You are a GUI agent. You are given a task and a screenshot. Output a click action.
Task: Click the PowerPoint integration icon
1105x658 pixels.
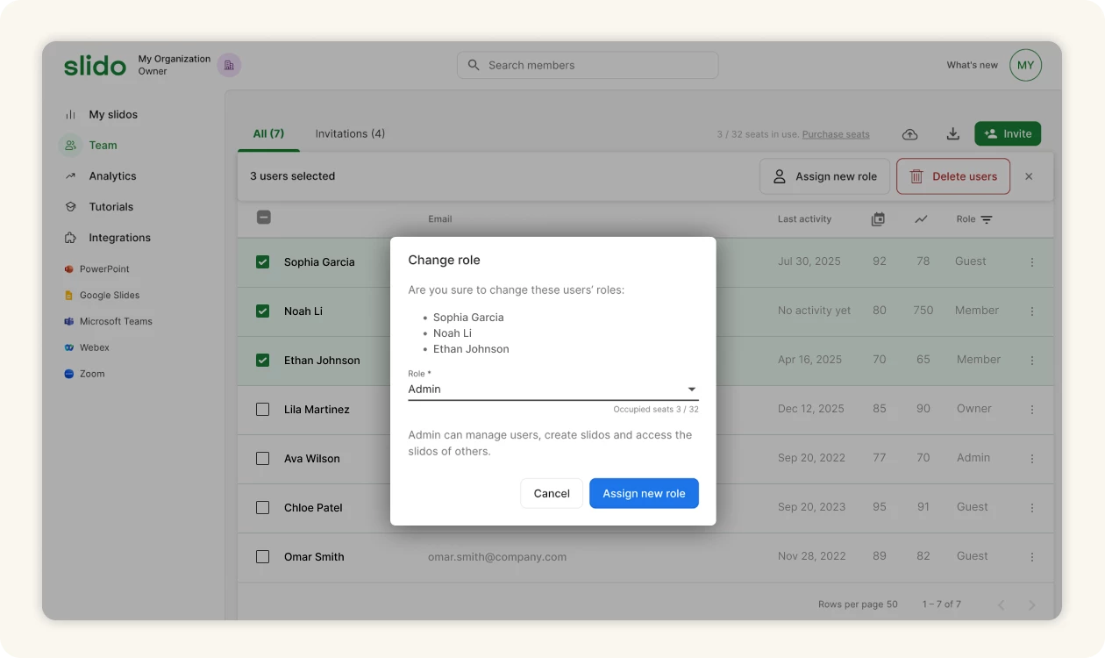(69, 269)
